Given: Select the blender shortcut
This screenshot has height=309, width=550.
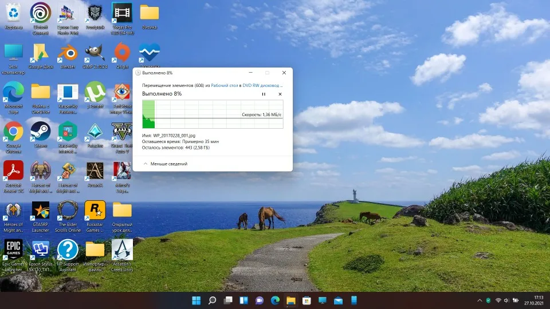Looking at the screenshot, I should point(68,56).
